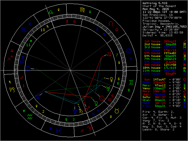Click the 'Yang: 7, Yin: 3' summary line
The image size is (188, 141).
click(156, 121)
